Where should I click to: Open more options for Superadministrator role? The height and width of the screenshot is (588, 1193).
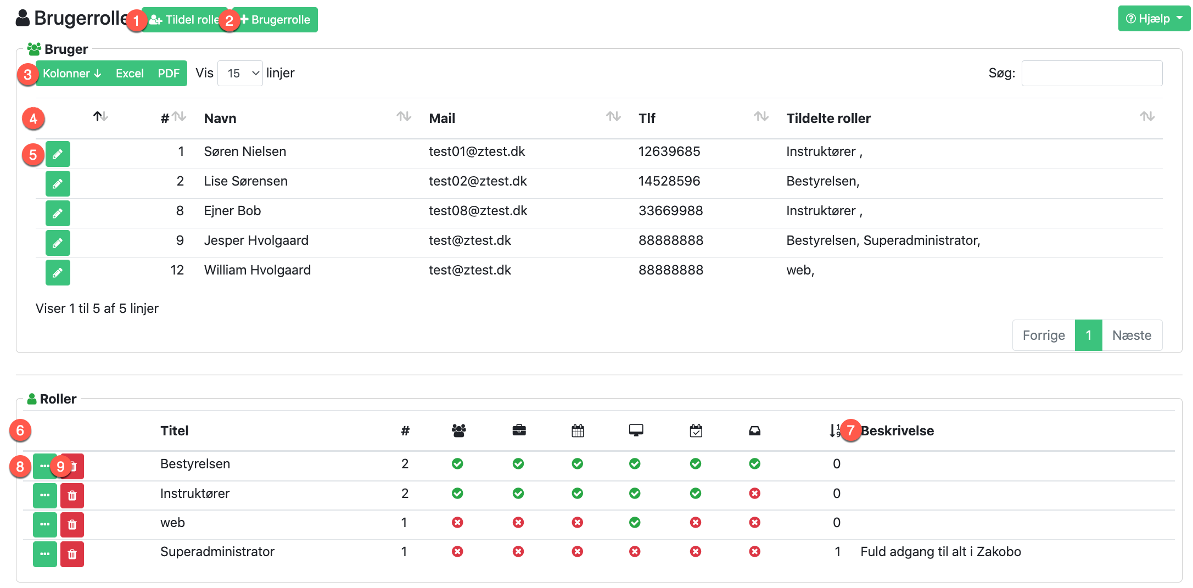[44, 554]
